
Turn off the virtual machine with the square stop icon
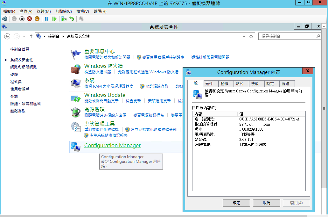[x=22, y=19]
